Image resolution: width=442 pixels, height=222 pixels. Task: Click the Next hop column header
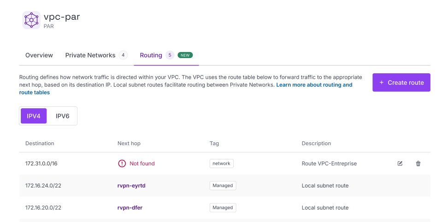coord(129,143)
